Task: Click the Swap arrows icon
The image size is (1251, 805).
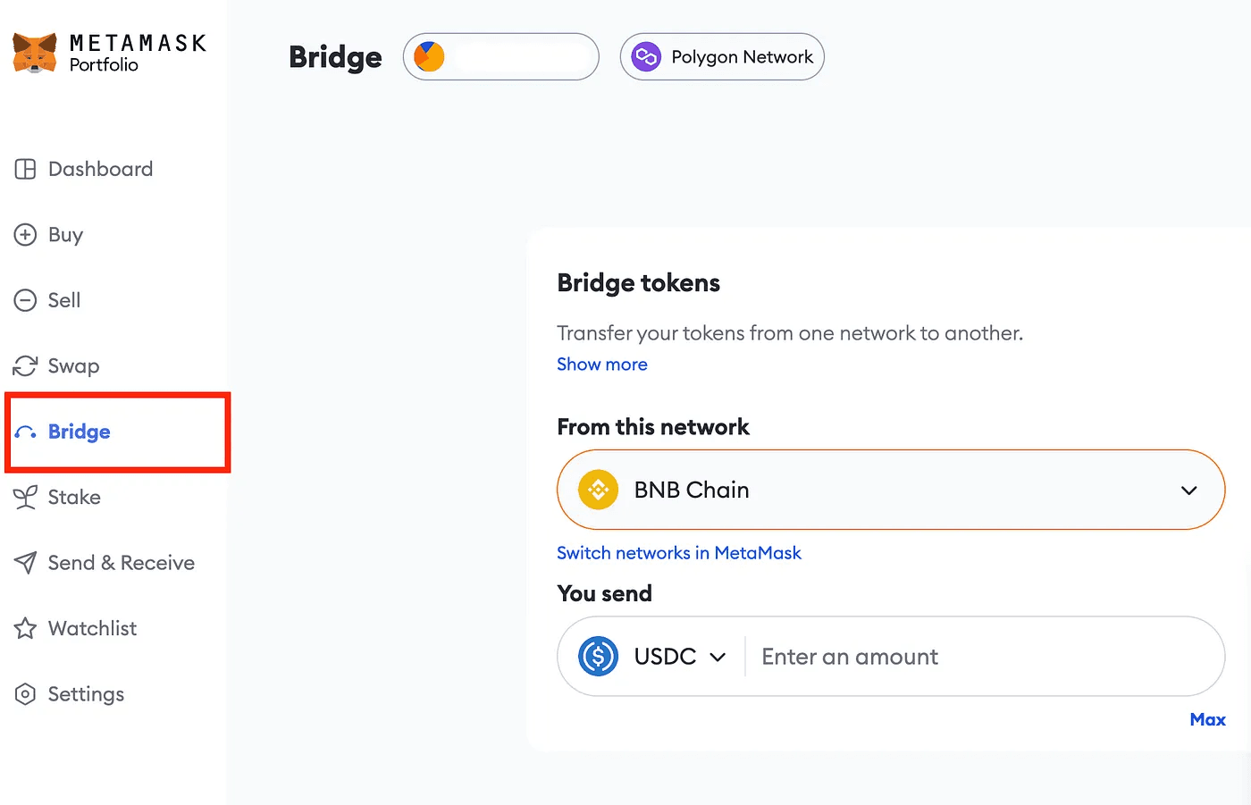Action: click(25, 365)
